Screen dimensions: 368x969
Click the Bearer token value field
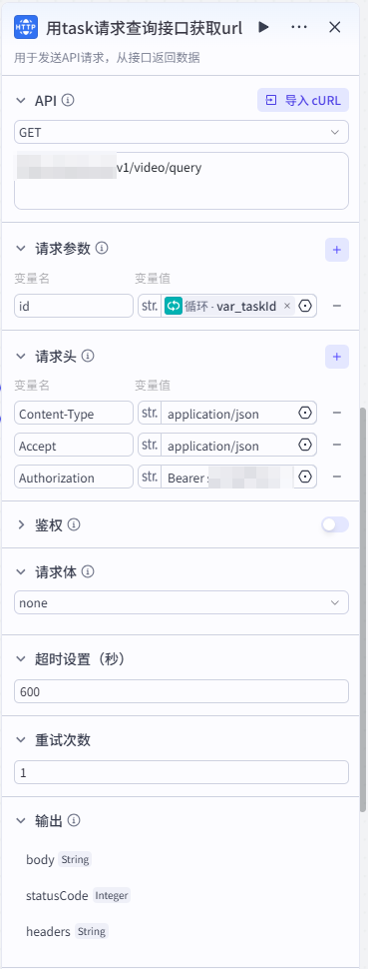click(227, 478)
